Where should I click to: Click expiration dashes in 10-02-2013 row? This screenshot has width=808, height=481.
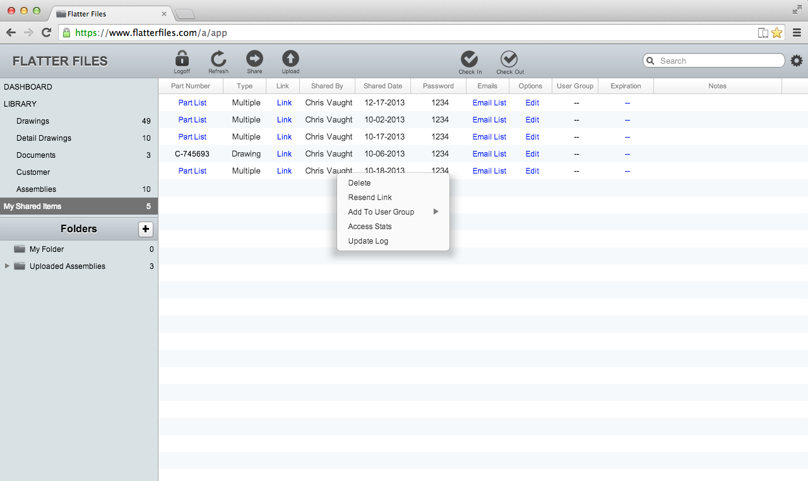pos(627,120)
